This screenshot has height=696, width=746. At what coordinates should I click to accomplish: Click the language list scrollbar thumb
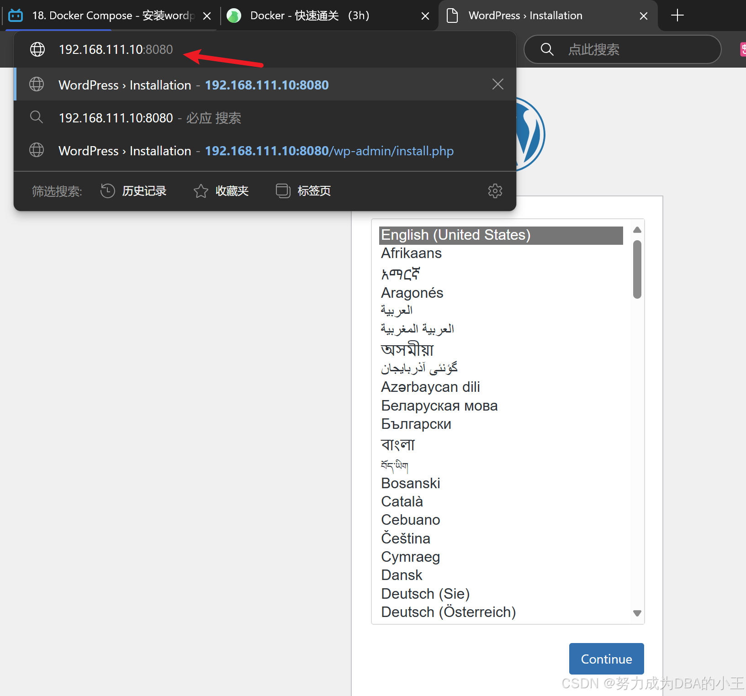(x=637, y=269)
